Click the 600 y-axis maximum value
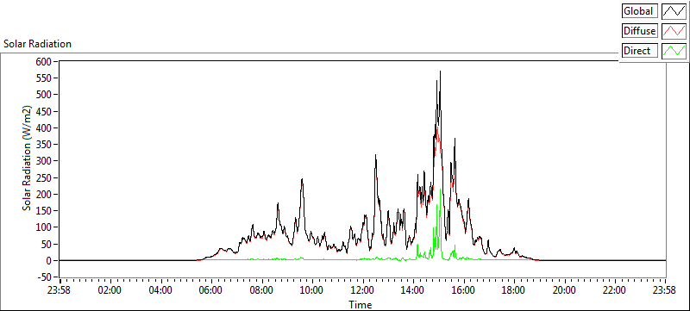The height and width of the screenshot is (311, 690). (44, 61)
